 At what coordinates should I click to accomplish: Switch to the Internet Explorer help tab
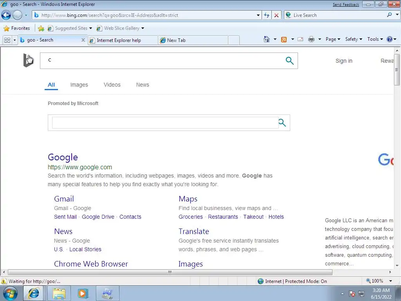coord(123,40)
